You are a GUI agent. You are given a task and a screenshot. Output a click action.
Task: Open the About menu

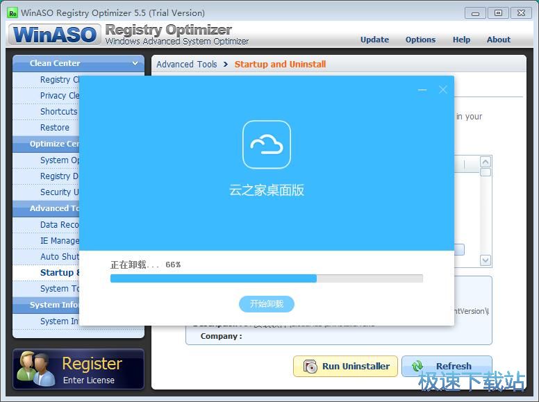499,40
